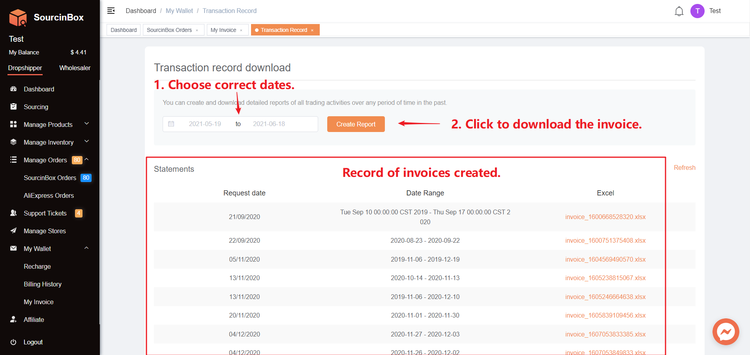
Task: Open AliExpress Orders submenu item
Action: tap(50, 195)
